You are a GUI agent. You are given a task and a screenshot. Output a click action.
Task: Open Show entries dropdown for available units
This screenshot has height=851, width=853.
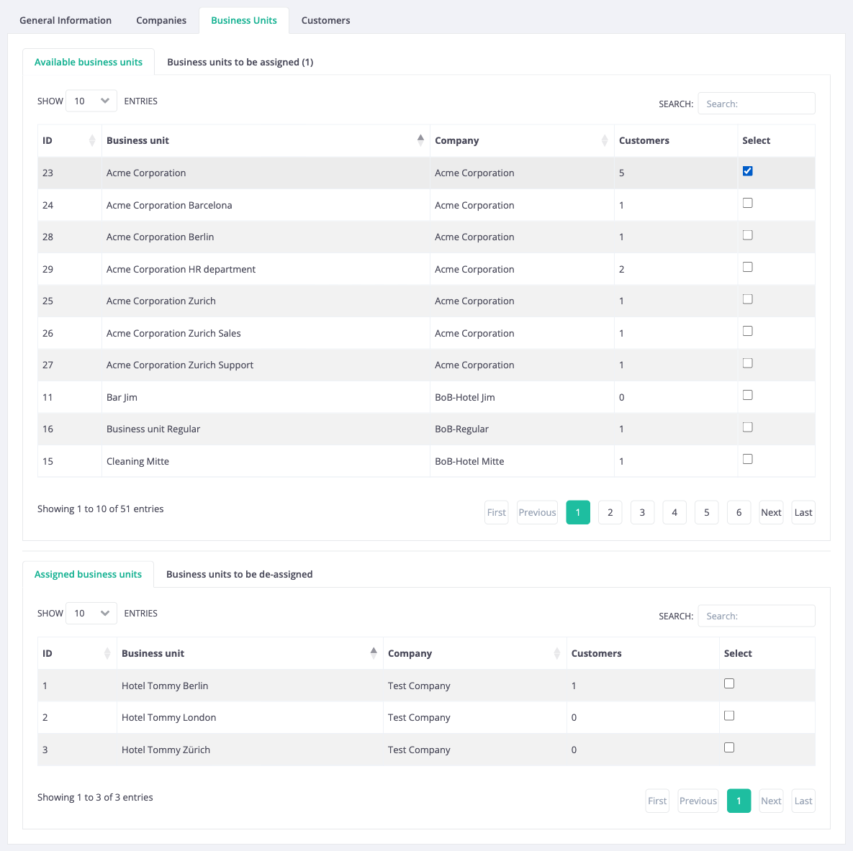click(91, 101)
